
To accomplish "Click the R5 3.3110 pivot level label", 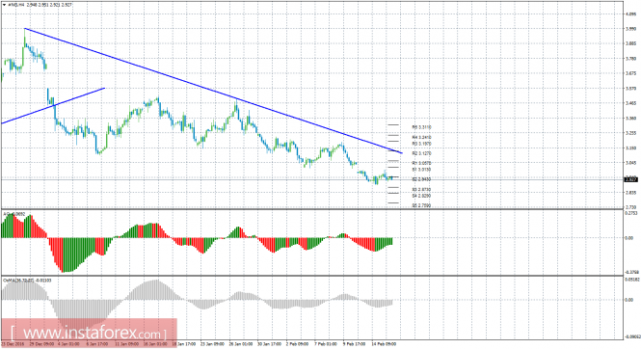I will [421, 127].
